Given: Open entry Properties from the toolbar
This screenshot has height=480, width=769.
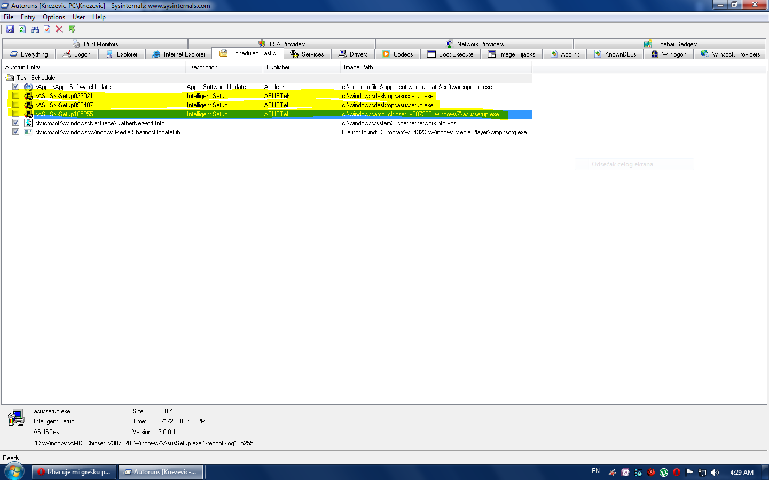Looking at the screenshot, I should click(x=47, y=29).
